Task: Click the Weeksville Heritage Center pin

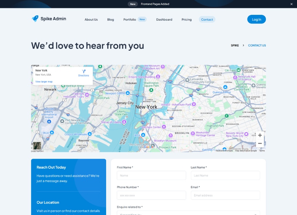Action: point(193,134)
